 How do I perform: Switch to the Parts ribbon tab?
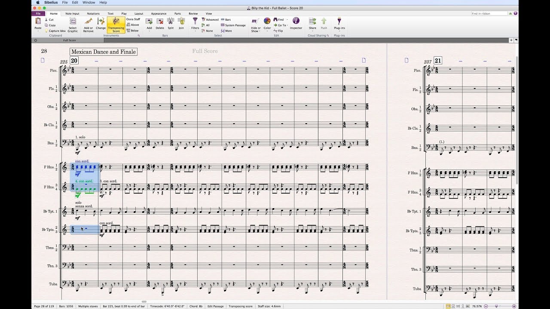(177, 13)
